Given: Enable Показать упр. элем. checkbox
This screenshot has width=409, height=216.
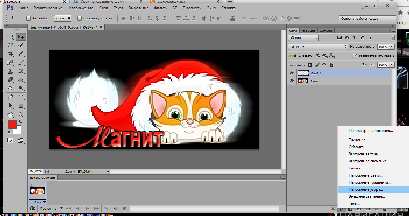Looking at the screenshot, I should point(80,18).
